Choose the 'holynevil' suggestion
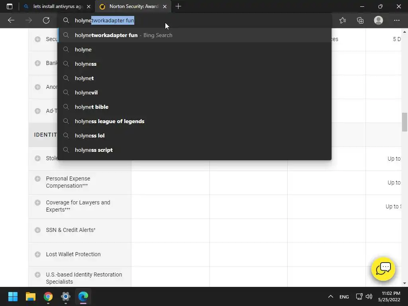Screen dimensions: 408x306 [194, 92]
